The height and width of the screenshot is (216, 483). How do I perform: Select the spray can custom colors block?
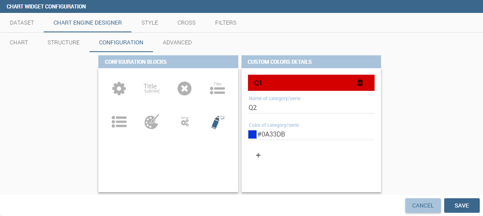[x=218, y=122]
